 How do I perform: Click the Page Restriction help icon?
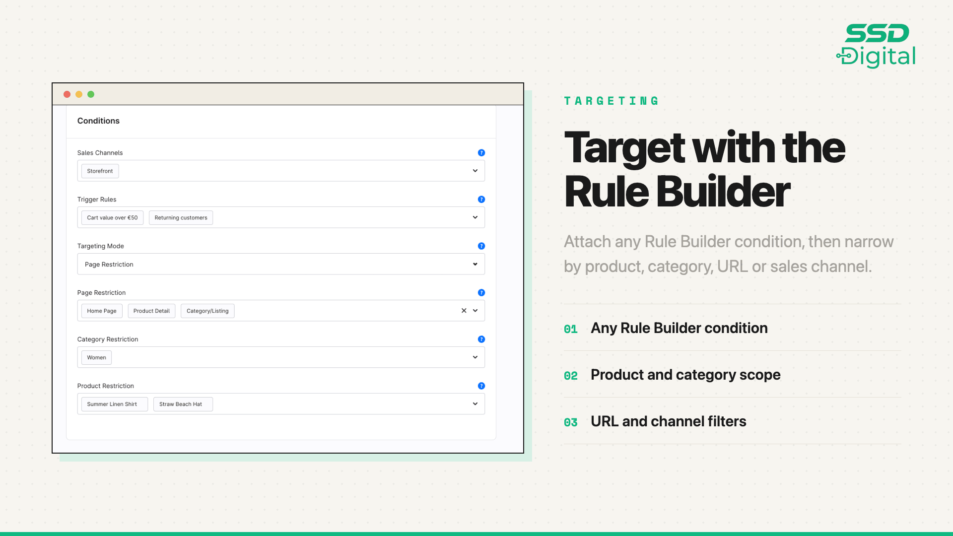pyautogui.click(x=481, y=293)
